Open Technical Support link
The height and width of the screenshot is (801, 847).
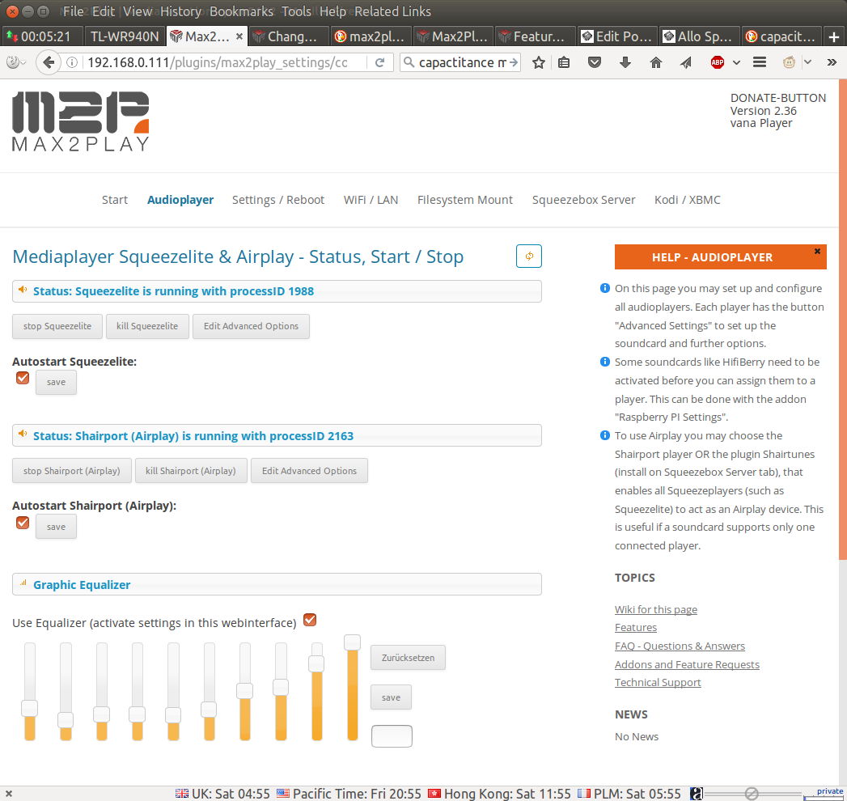pos(658,682)
